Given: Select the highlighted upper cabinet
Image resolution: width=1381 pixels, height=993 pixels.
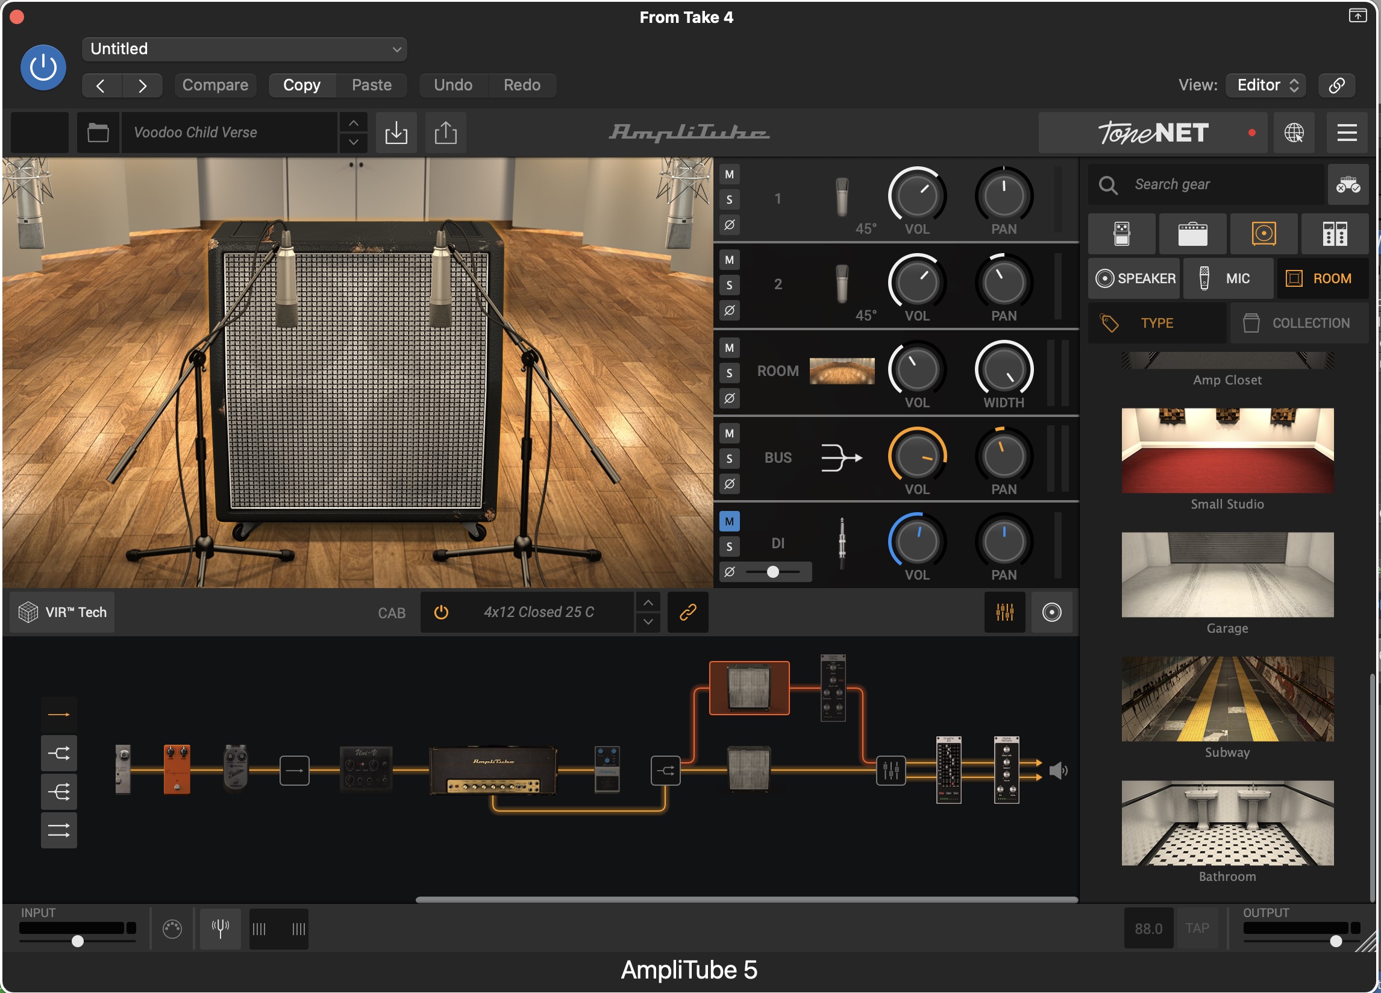Looking at the screenshot, I should (750, 688).
